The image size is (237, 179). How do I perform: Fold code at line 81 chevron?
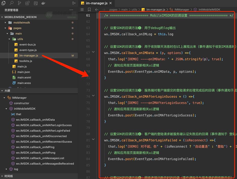(93, 140)
